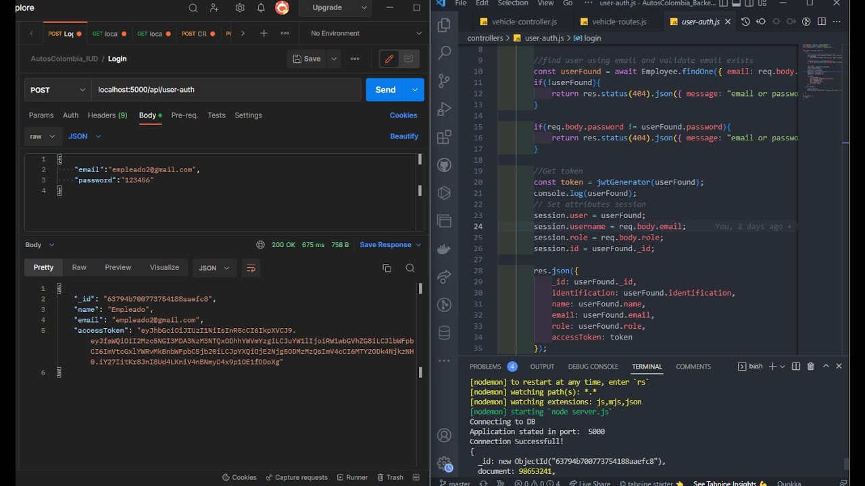Screen dimensions: 865x486
Task: Open Runner in Postman footer
Action: tap(352, 477)
